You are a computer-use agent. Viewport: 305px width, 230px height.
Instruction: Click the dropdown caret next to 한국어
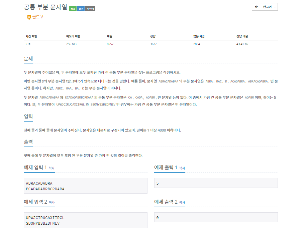click(x=276, y=7)
